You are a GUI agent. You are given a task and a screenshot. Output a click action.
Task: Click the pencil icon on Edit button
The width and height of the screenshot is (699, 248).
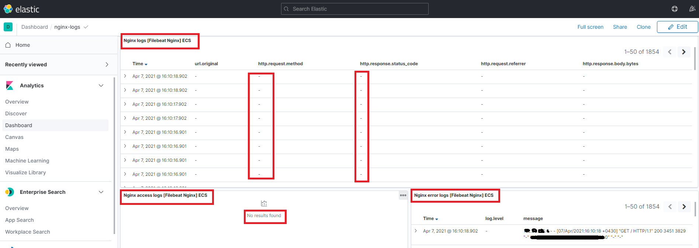671,27
